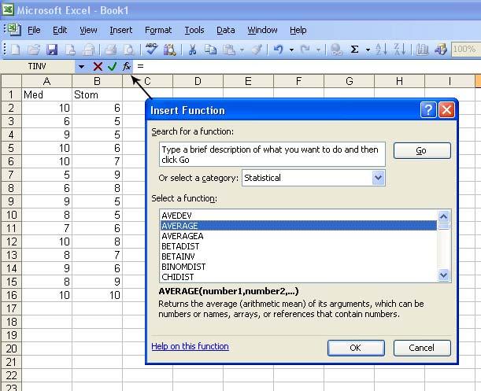This screenshot has height=391, width=481.
Task: Open the Tools menu
Action: coord(194,30)
